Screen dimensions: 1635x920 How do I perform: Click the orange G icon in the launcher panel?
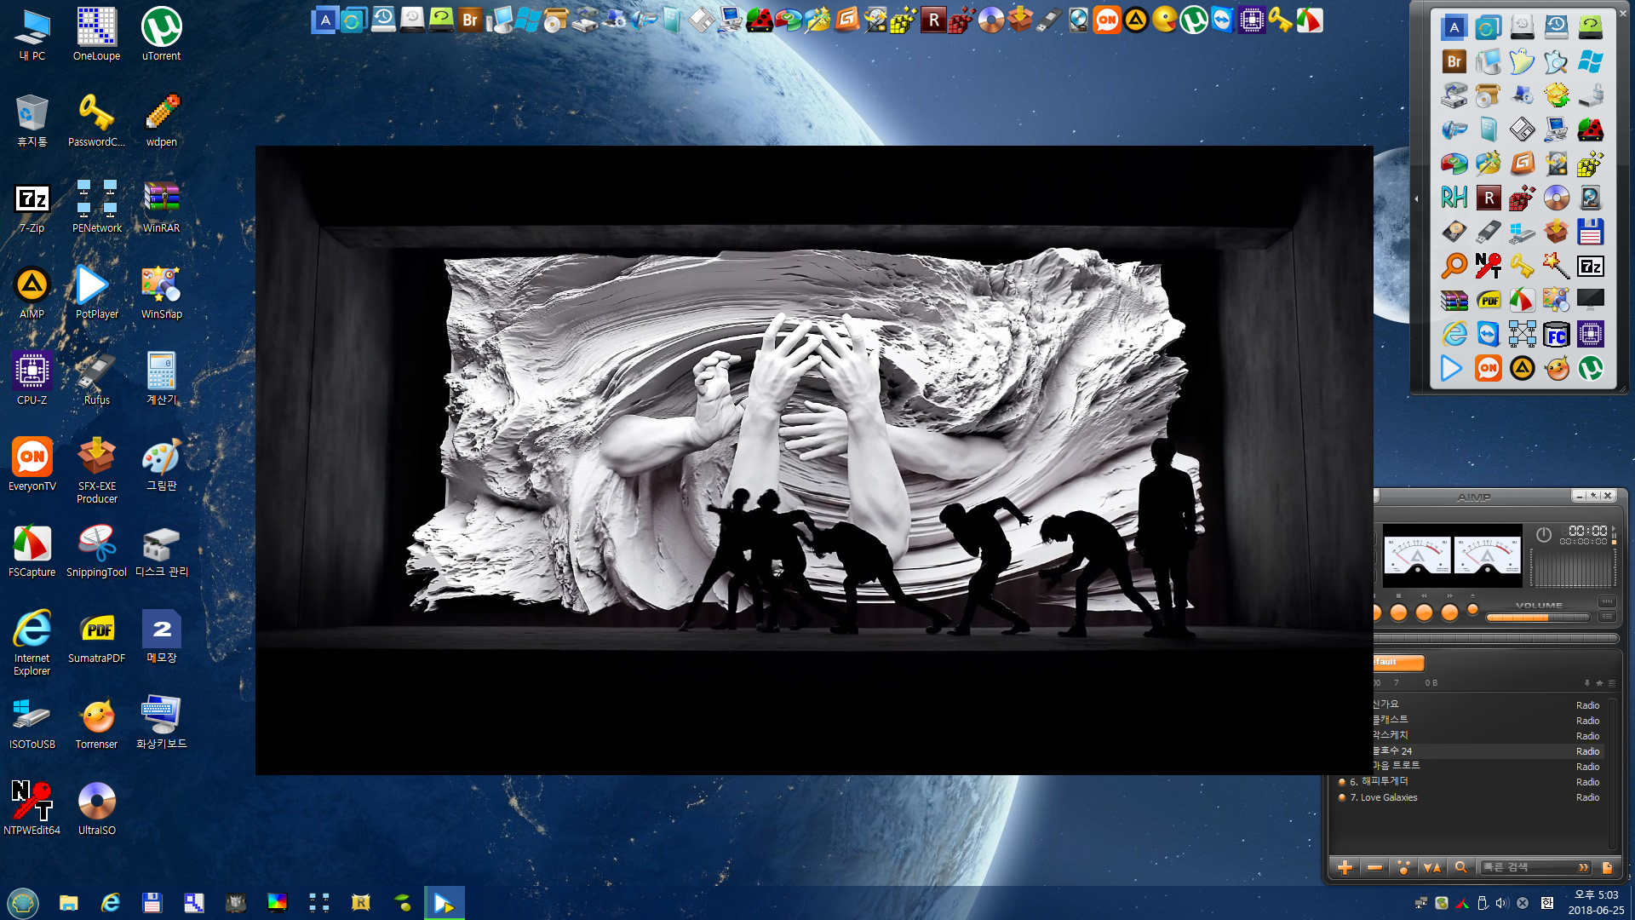pos(1522,164)
